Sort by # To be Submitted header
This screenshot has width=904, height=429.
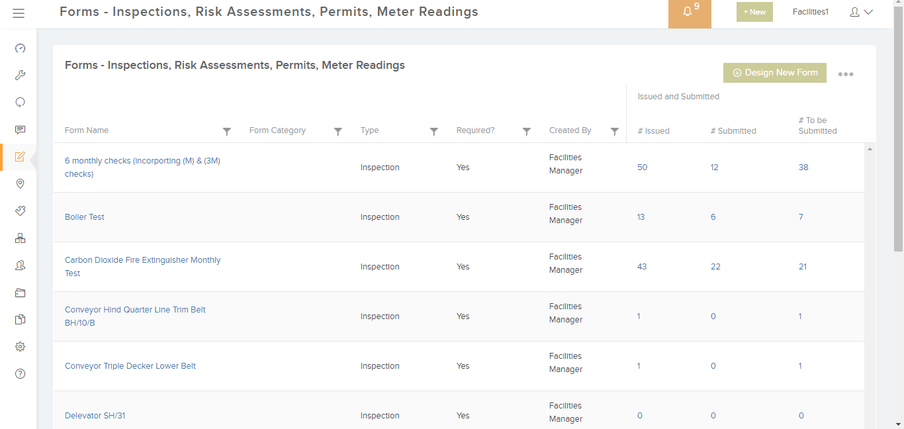pyautogui.click(x=818, y=126)
